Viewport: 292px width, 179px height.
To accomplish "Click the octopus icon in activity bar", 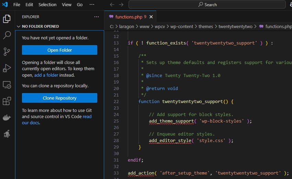I will [x=7, y=134].
